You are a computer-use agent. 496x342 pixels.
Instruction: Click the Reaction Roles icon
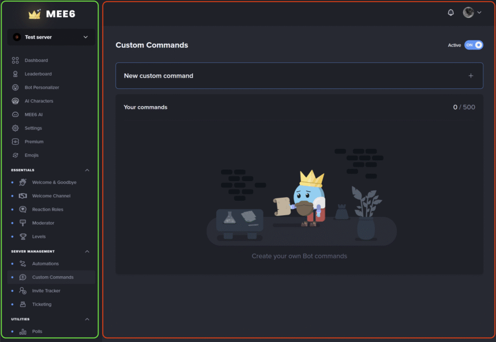pyautogui.click(x=22, y=209)
